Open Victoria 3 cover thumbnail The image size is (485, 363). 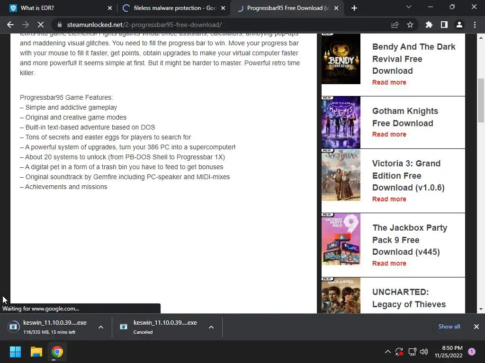coord(341,175)
